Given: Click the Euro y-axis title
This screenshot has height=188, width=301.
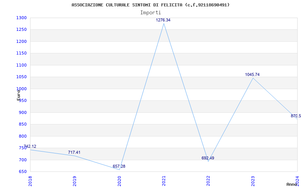Looking at the screenshot, I should pos(18,95).
